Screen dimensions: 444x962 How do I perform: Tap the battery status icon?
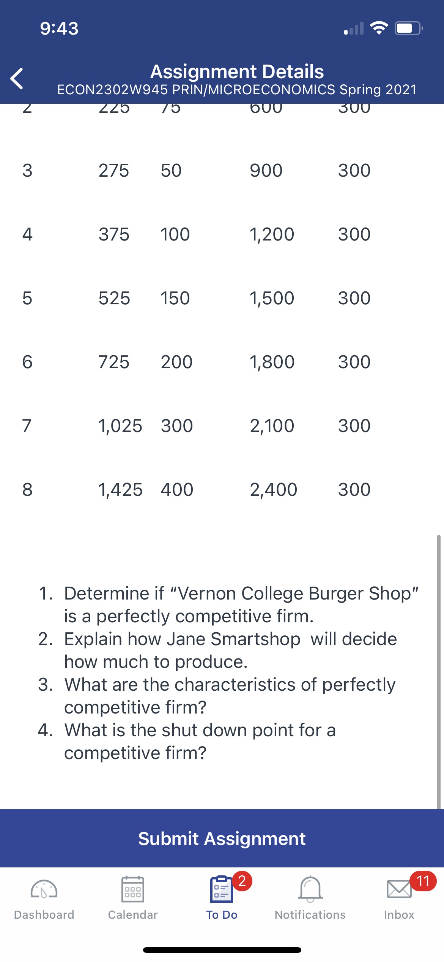(x=408, y=28)
